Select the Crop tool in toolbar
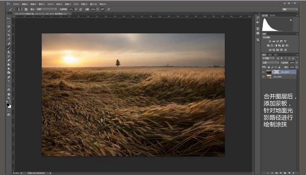The image size is (306, 175). [9, 35]
